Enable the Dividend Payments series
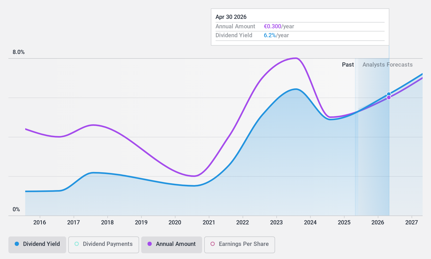This screenshot has height=259, width=431. tap(104, 245)
